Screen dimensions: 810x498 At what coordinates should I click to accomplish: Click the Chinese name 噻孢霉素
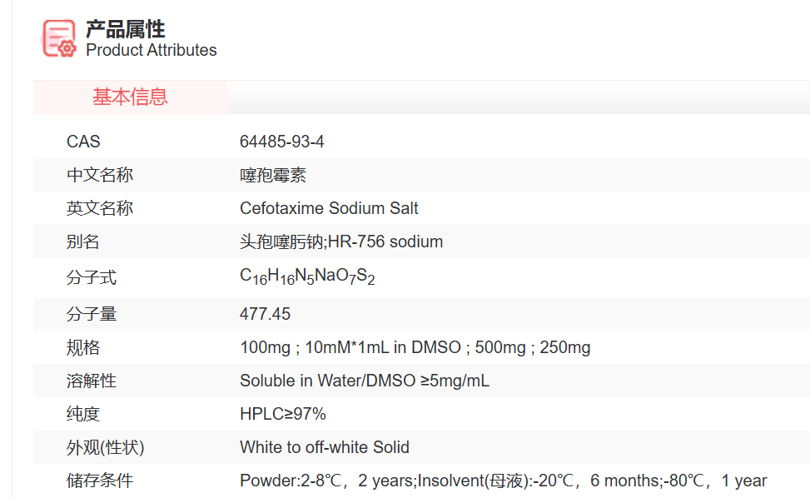273,175
